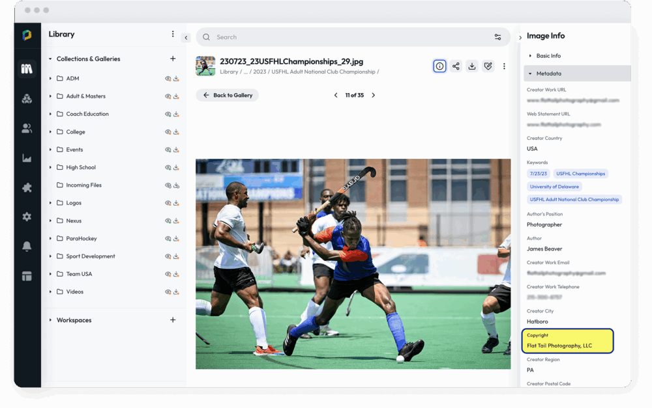Select the ParaHockey folder
The width and height of the screenshot is (652, 408).
pos(81,239)
